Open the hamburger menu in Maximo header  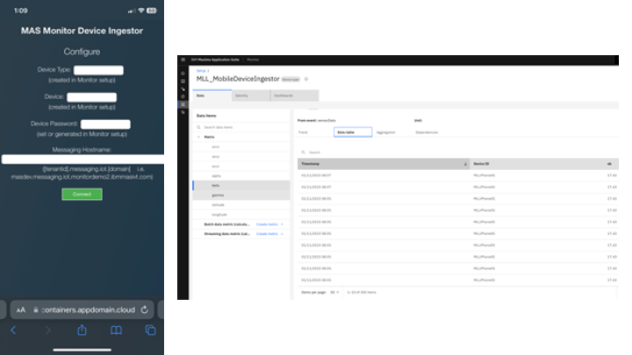183,60
